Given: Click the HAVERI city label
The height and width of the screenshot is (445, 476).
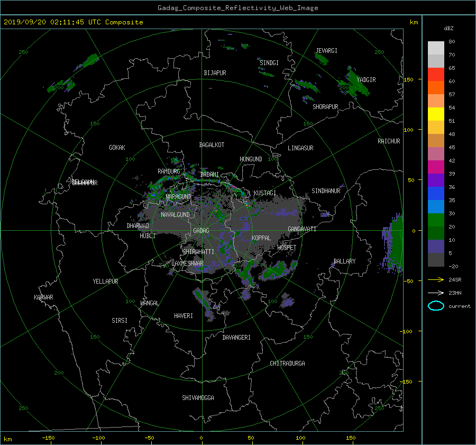Looking at the screenshot, I should pos(184,316).
